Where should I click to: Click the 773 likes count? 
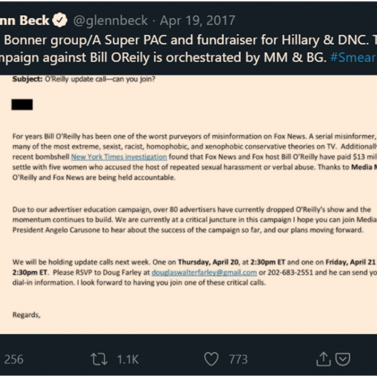pos(238,359)
